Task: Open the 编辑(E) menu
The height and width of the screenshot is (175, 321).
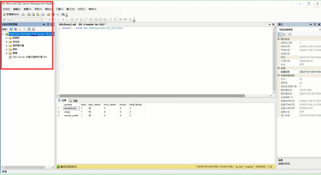Action: point(17,9)
